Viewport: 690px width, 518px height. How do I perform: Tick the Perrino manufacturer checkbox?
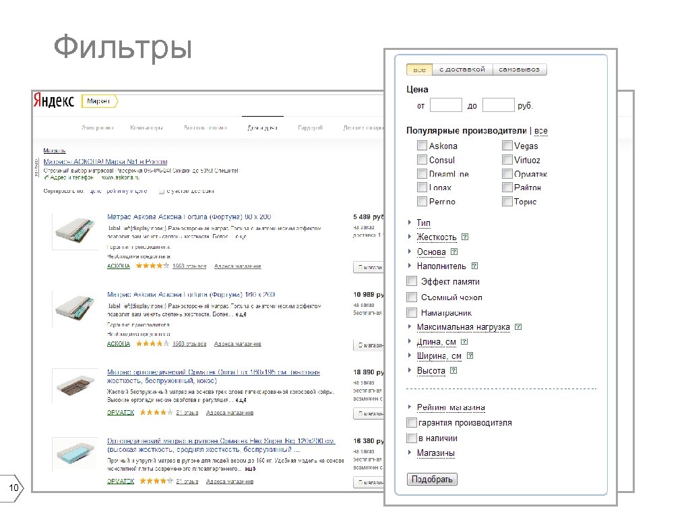click(422, 201)
